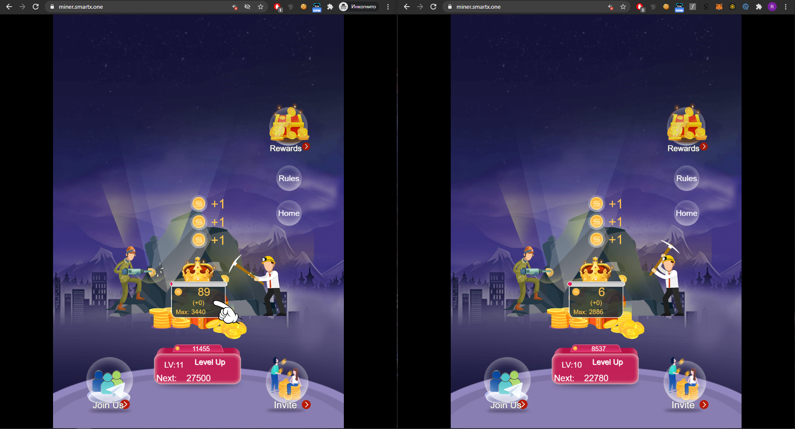Click the Rules bubble in the left game
The width and height of the screenshot is (795, 429).
pyautogui.click(x=289, y=178)
